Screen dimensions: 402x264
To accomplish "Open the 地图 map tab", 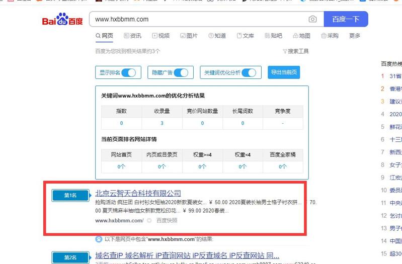I will coord(301,36).
